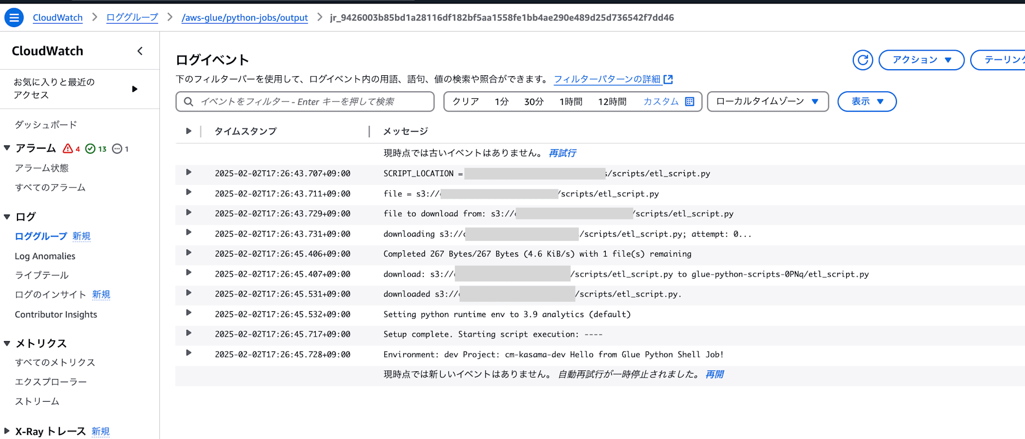Open フィルターパターンの詳細 link
This screenshot has width=1025, height=439.
tap(607, 79)
